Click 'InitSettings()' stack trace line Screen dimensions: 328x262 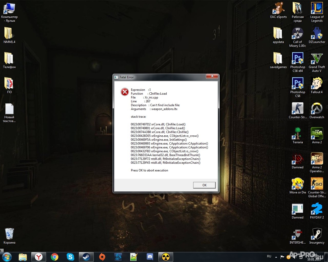[159, 140]
